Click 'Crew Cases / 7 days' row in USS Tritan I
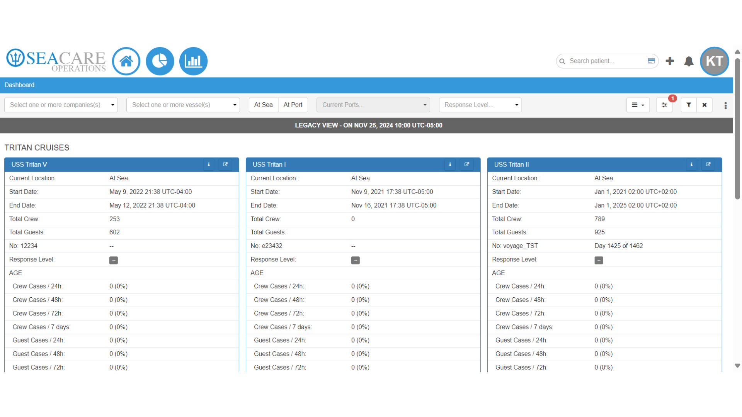Image resolution: width=742 pixels, height=417 pixels. click(363, 327)
